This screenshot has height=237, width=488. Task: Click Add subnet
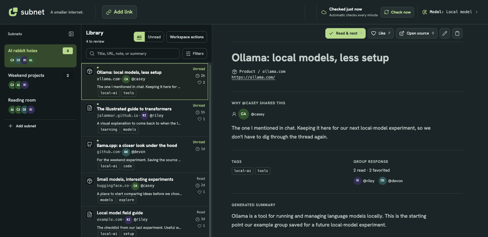[x=22, y=126]
